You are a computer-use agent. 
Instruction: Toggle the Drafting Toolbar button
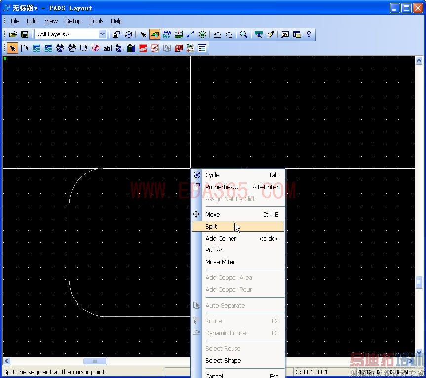pos(155,34)
